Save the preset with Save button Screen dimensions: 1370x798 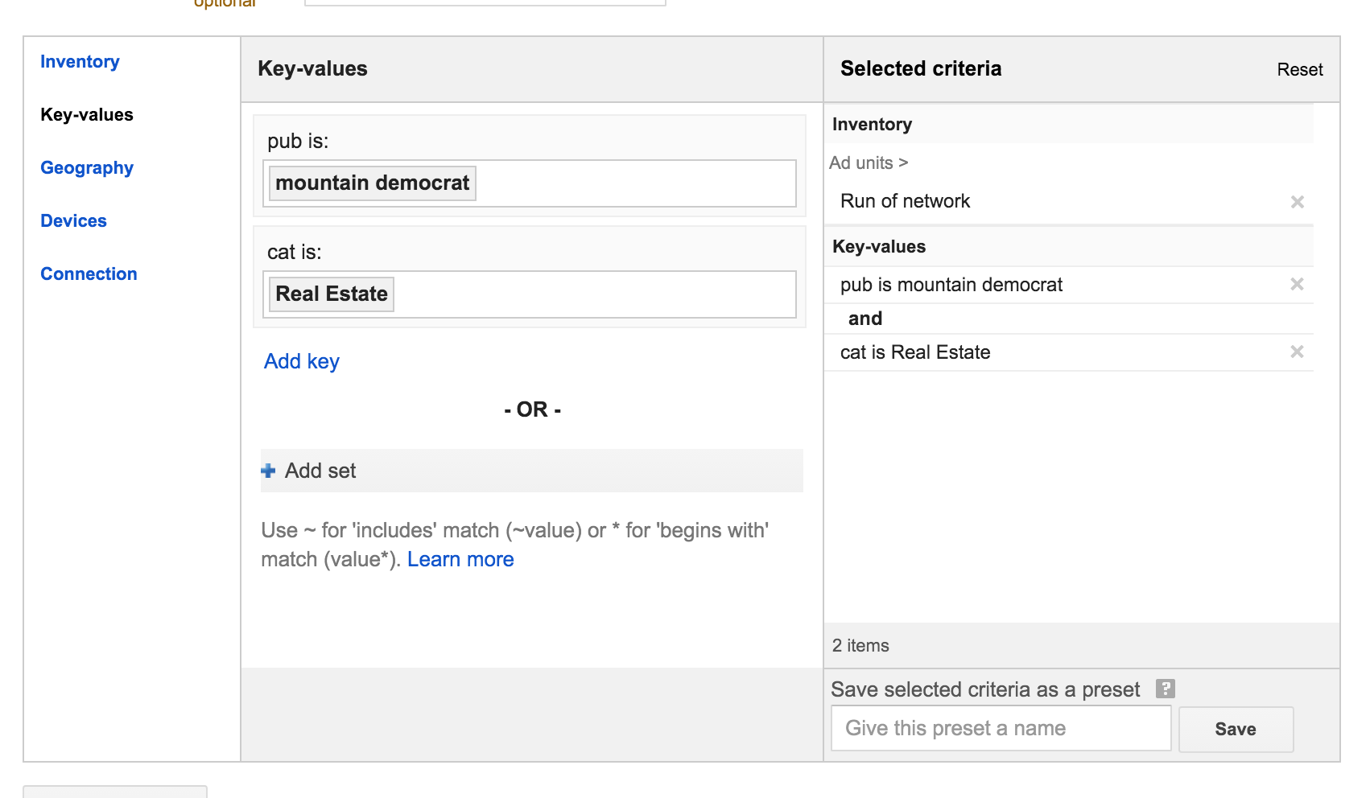pyautogui.click(x=1236, y=729)
